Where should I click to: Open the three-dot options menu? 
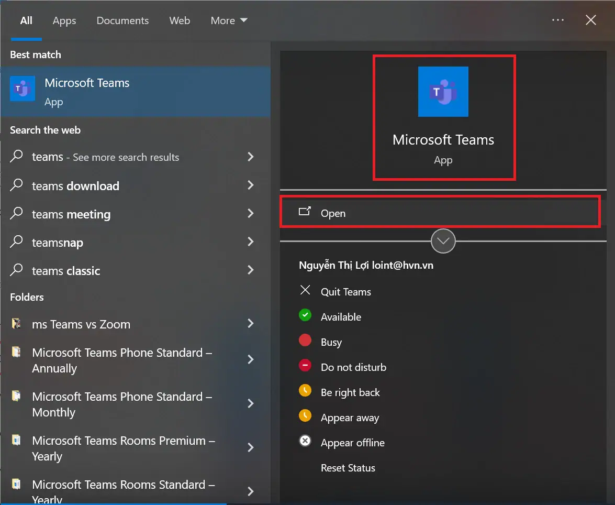coord(558,20)
